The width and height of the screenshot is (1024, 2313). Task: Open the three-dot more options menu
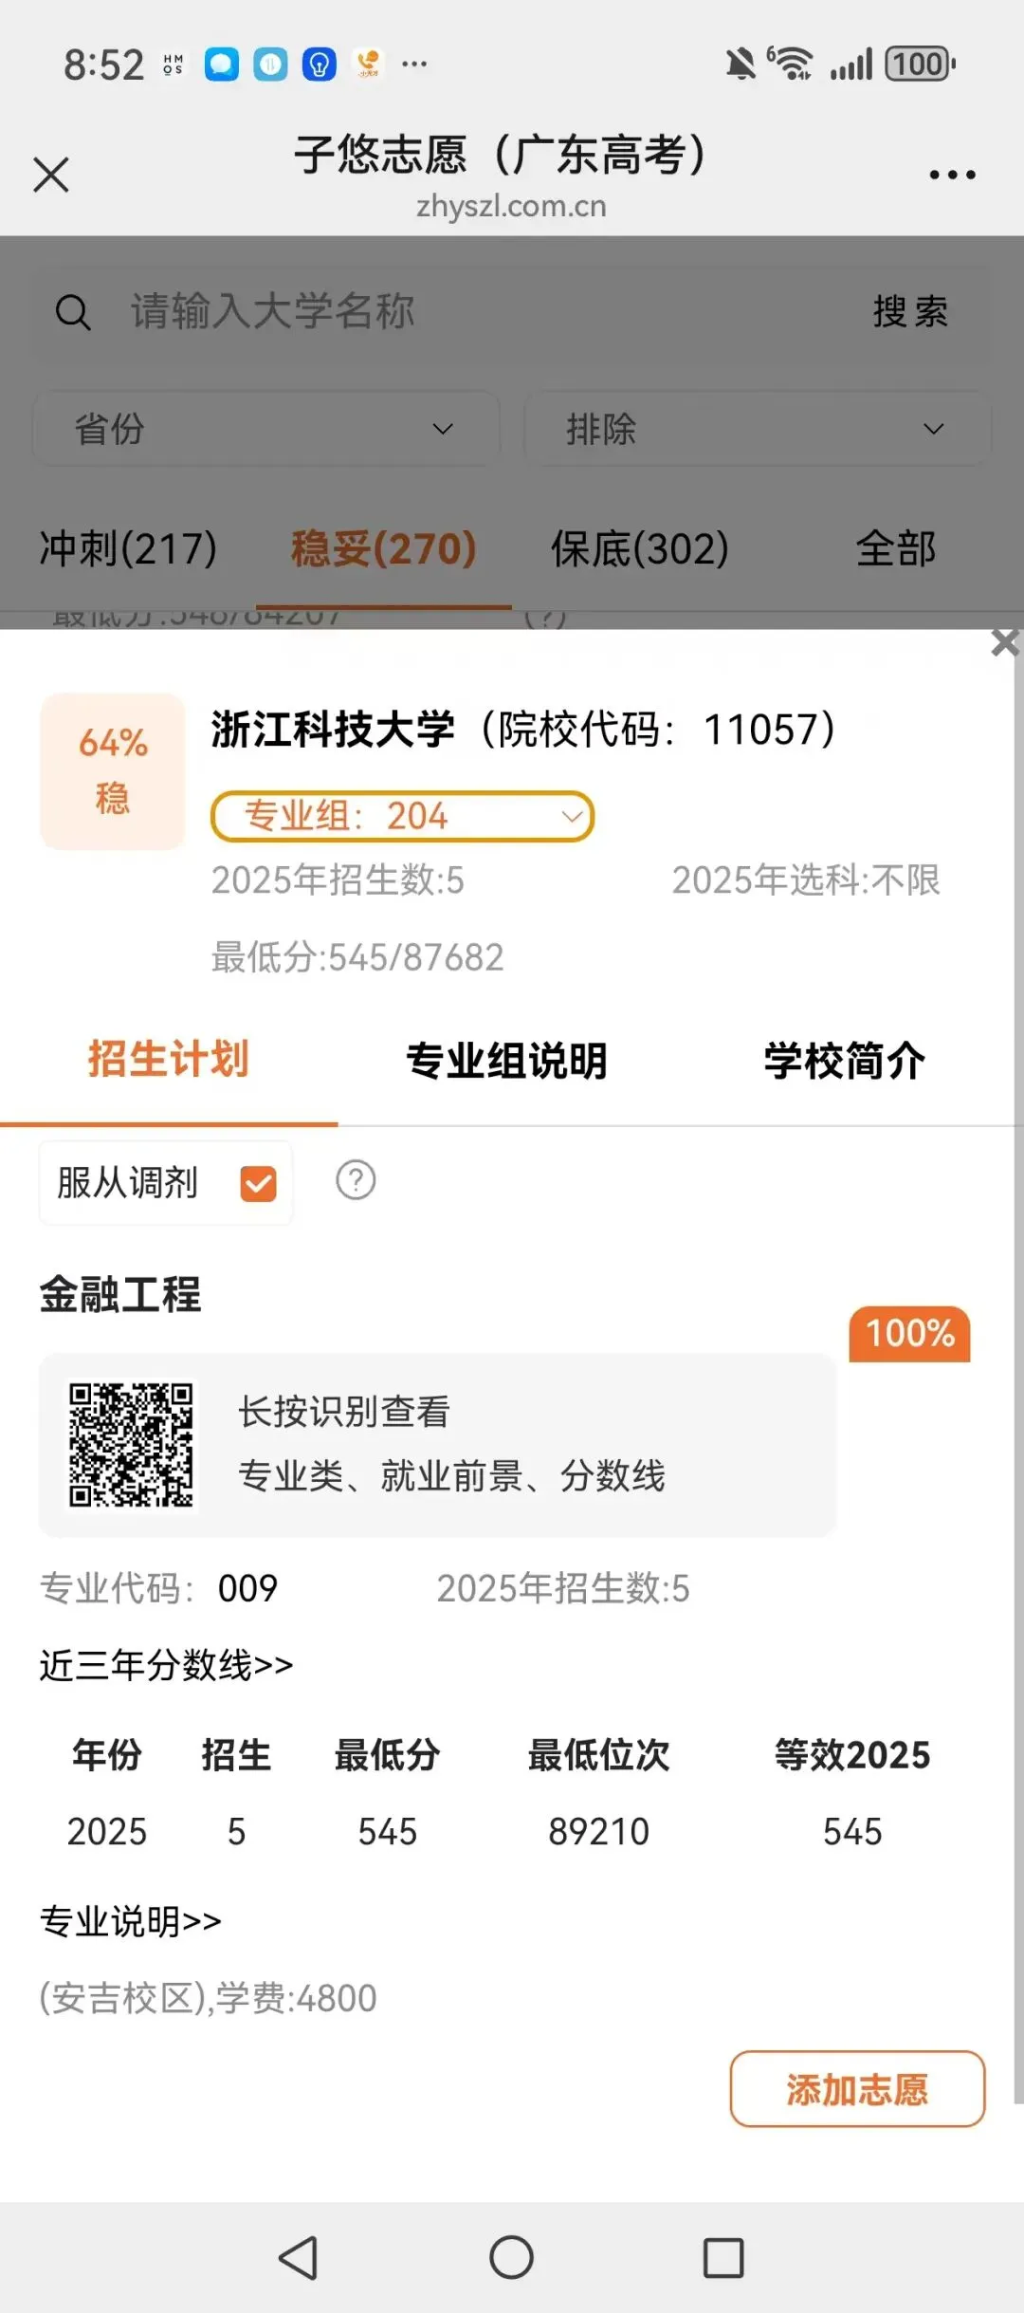(x=952, y=175)
